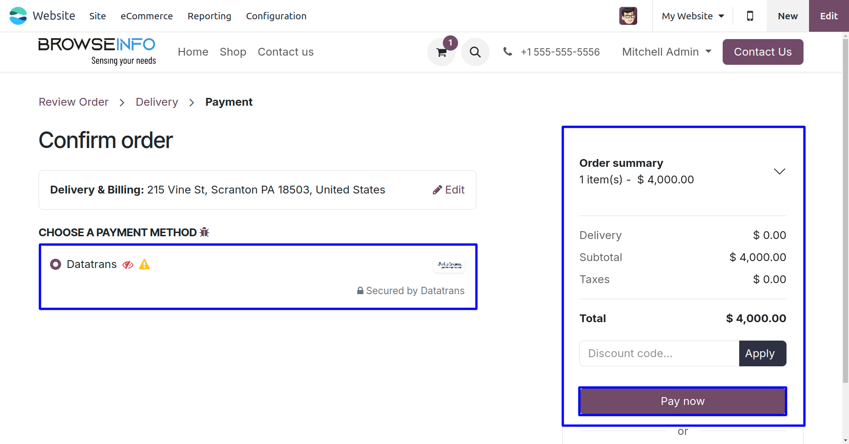Click the yellow warning triangle next to Datatrans
This screenshot has width=849, height=444.
(144, 264)
